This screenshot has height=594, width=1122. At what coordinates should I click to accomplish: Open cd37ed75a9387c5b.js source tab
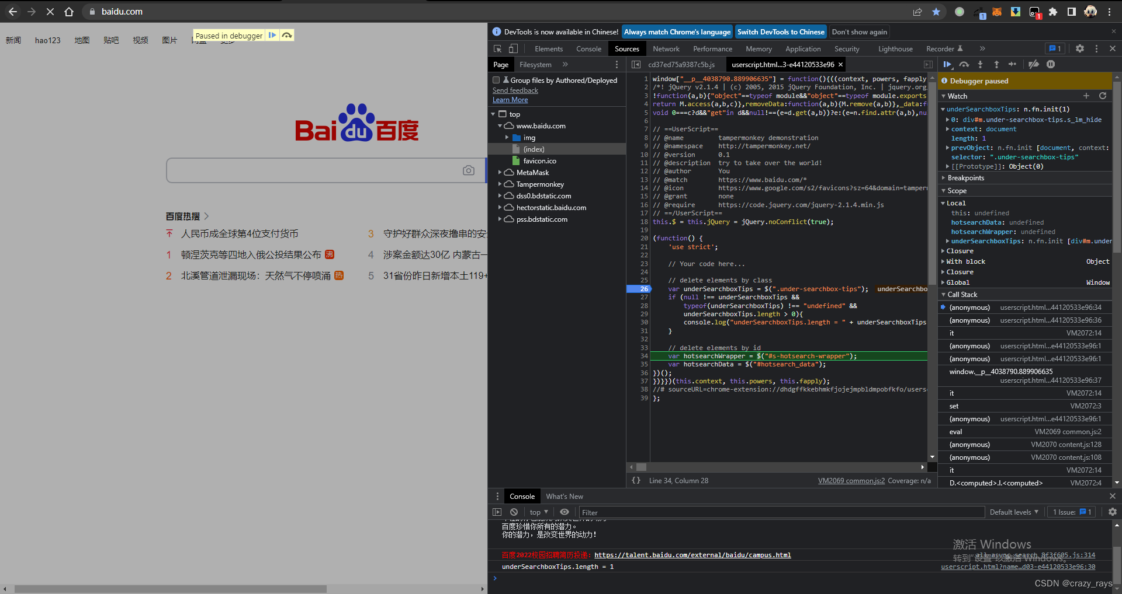click(x=681, y=65)
